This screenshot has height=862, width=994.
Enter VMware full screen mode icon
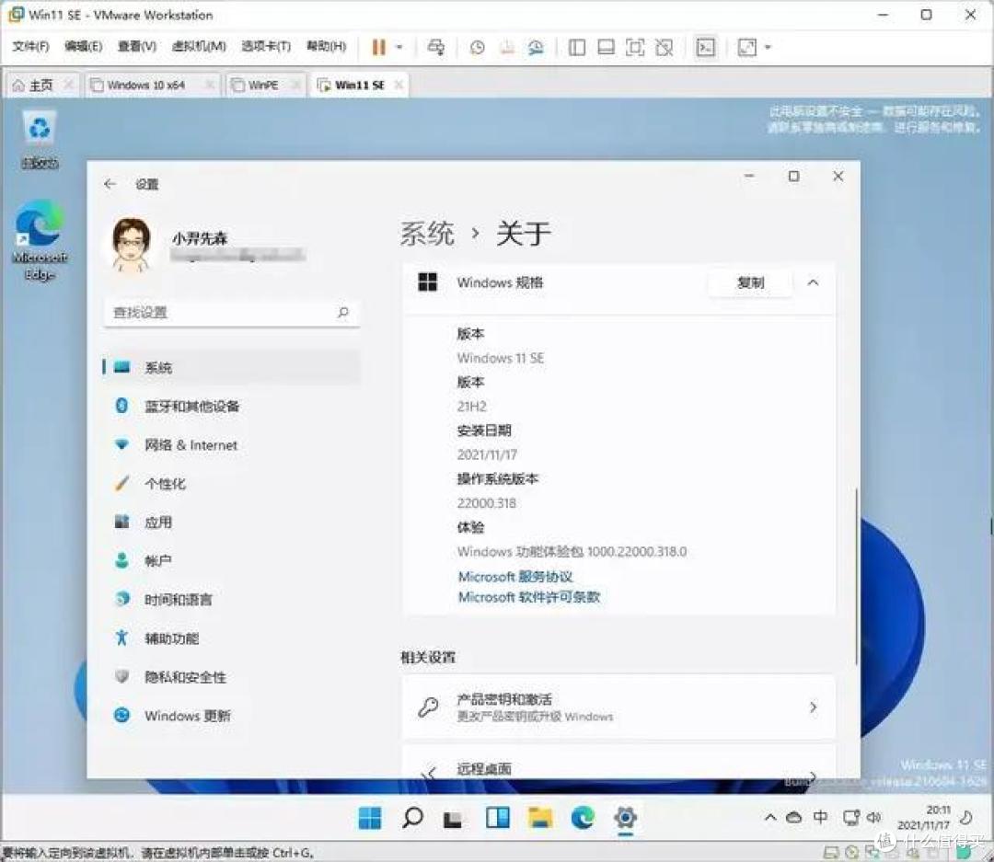[x=634, y=47]
